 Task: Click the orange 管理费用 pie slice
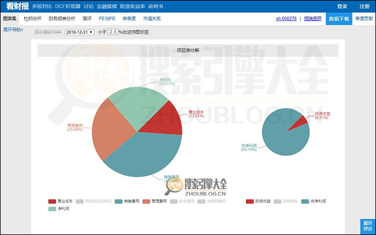coord(110,129)
